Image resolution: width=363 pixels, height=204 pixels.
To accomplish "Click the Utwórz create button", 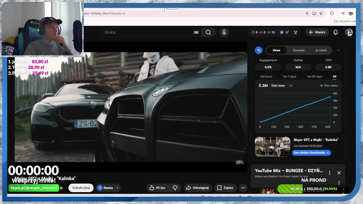I will (x=317, y=32).
